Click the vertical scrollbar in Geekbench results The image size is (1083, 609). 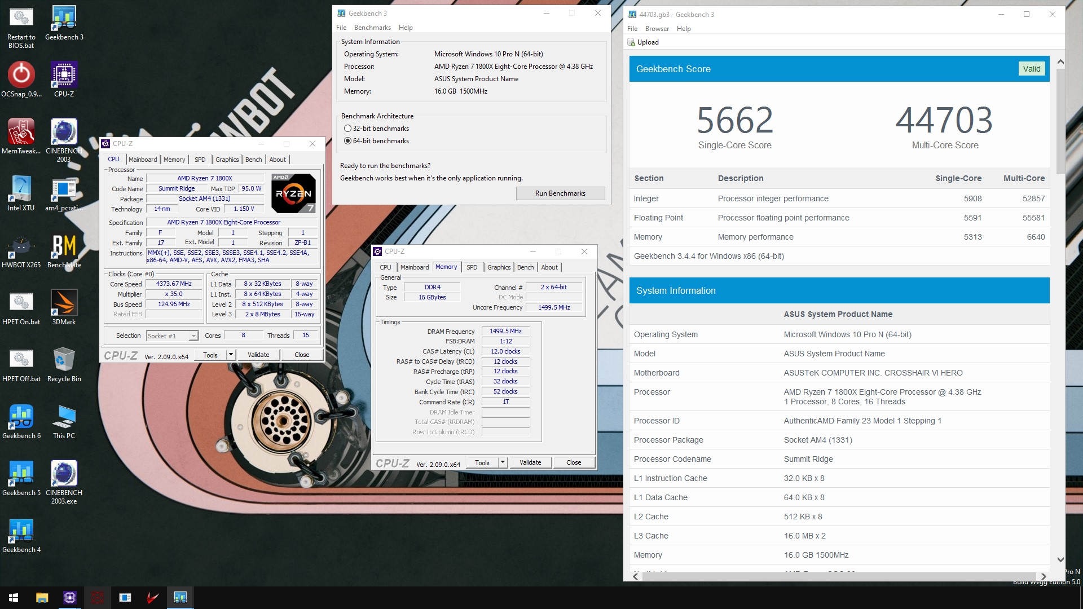coord(1060,121)
